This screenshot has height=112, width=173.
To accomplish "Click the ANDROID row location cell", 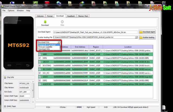I will [128, 84].
